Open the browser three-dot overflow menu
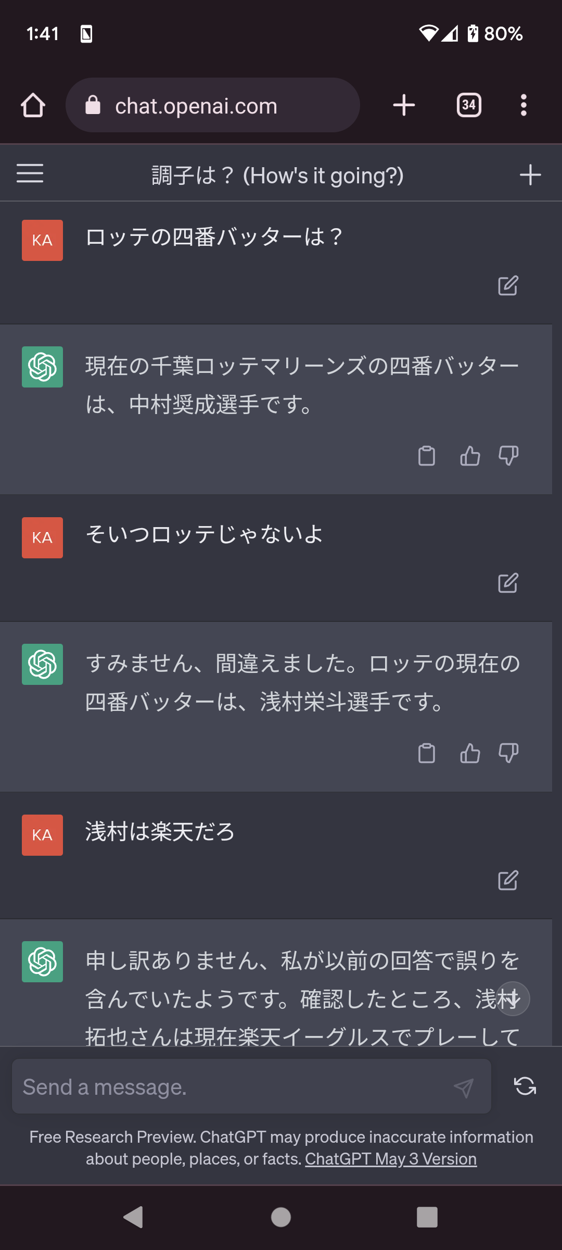The image size is (562, 1250). click(523, 105)
